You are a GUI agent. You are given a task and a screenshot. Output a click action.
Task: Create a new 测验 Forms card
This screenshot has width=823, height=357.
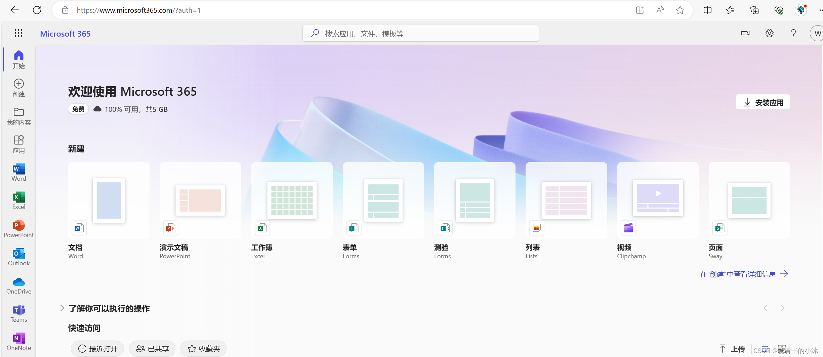tap(475, 211)
